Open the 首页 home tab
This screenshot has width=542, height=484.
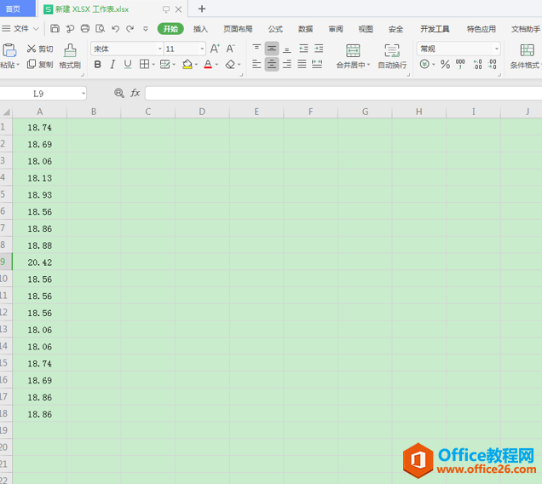click(17, 9)
